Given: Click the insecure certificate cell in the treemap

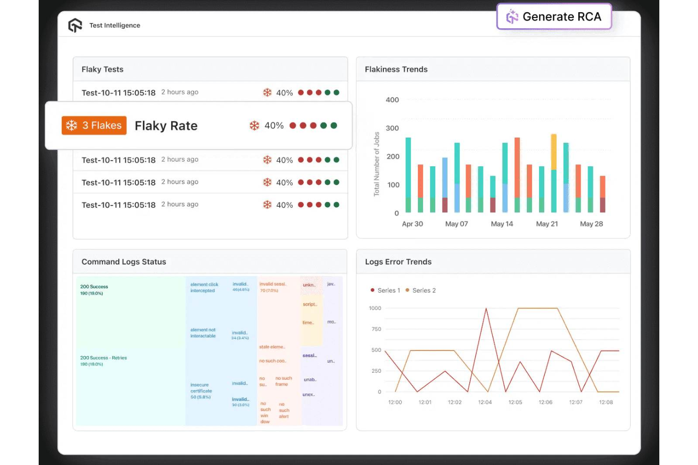Looking at the screenshot, I should [x=201, y=391].
